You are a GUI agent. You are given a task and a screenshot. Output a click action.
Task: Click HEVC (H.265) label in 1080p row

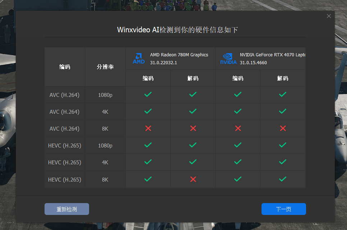click(x=65, y=146)
